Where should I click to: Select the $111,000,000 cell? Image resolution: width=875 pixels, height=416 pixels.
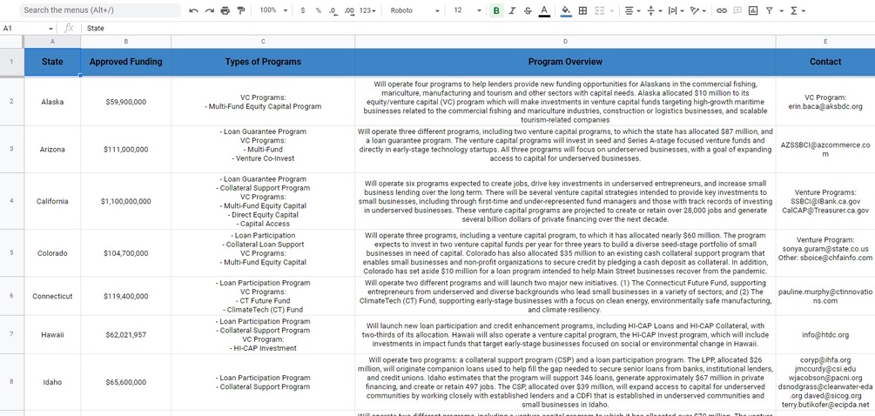[x=126, y=150]
